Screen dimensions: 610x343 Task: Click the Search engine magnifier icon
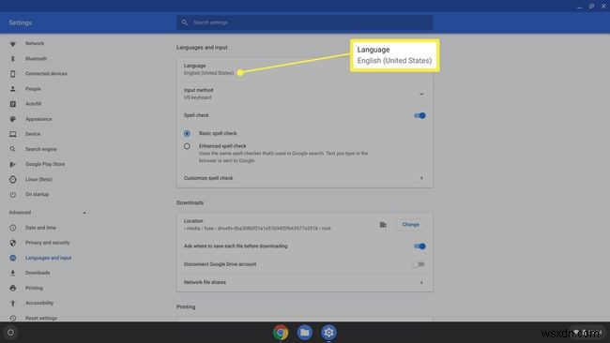tap(13, 149)
